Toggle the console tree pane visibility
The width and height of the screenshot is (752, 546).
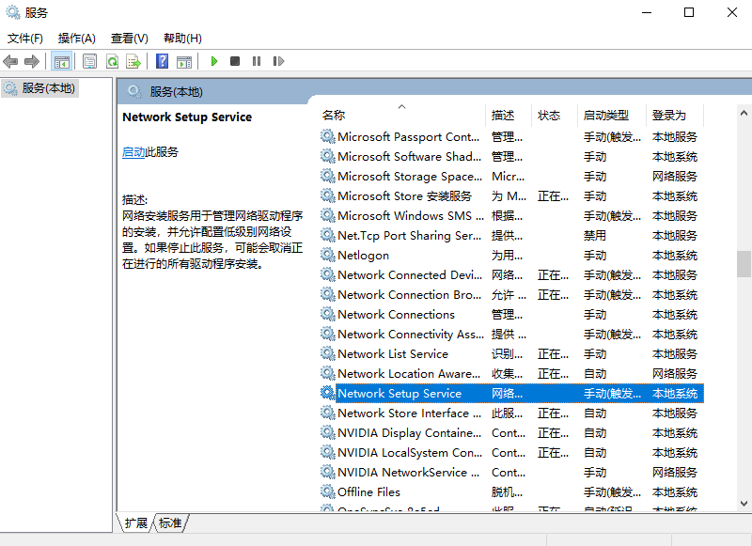pyautogui.click(x=62, y=61)
